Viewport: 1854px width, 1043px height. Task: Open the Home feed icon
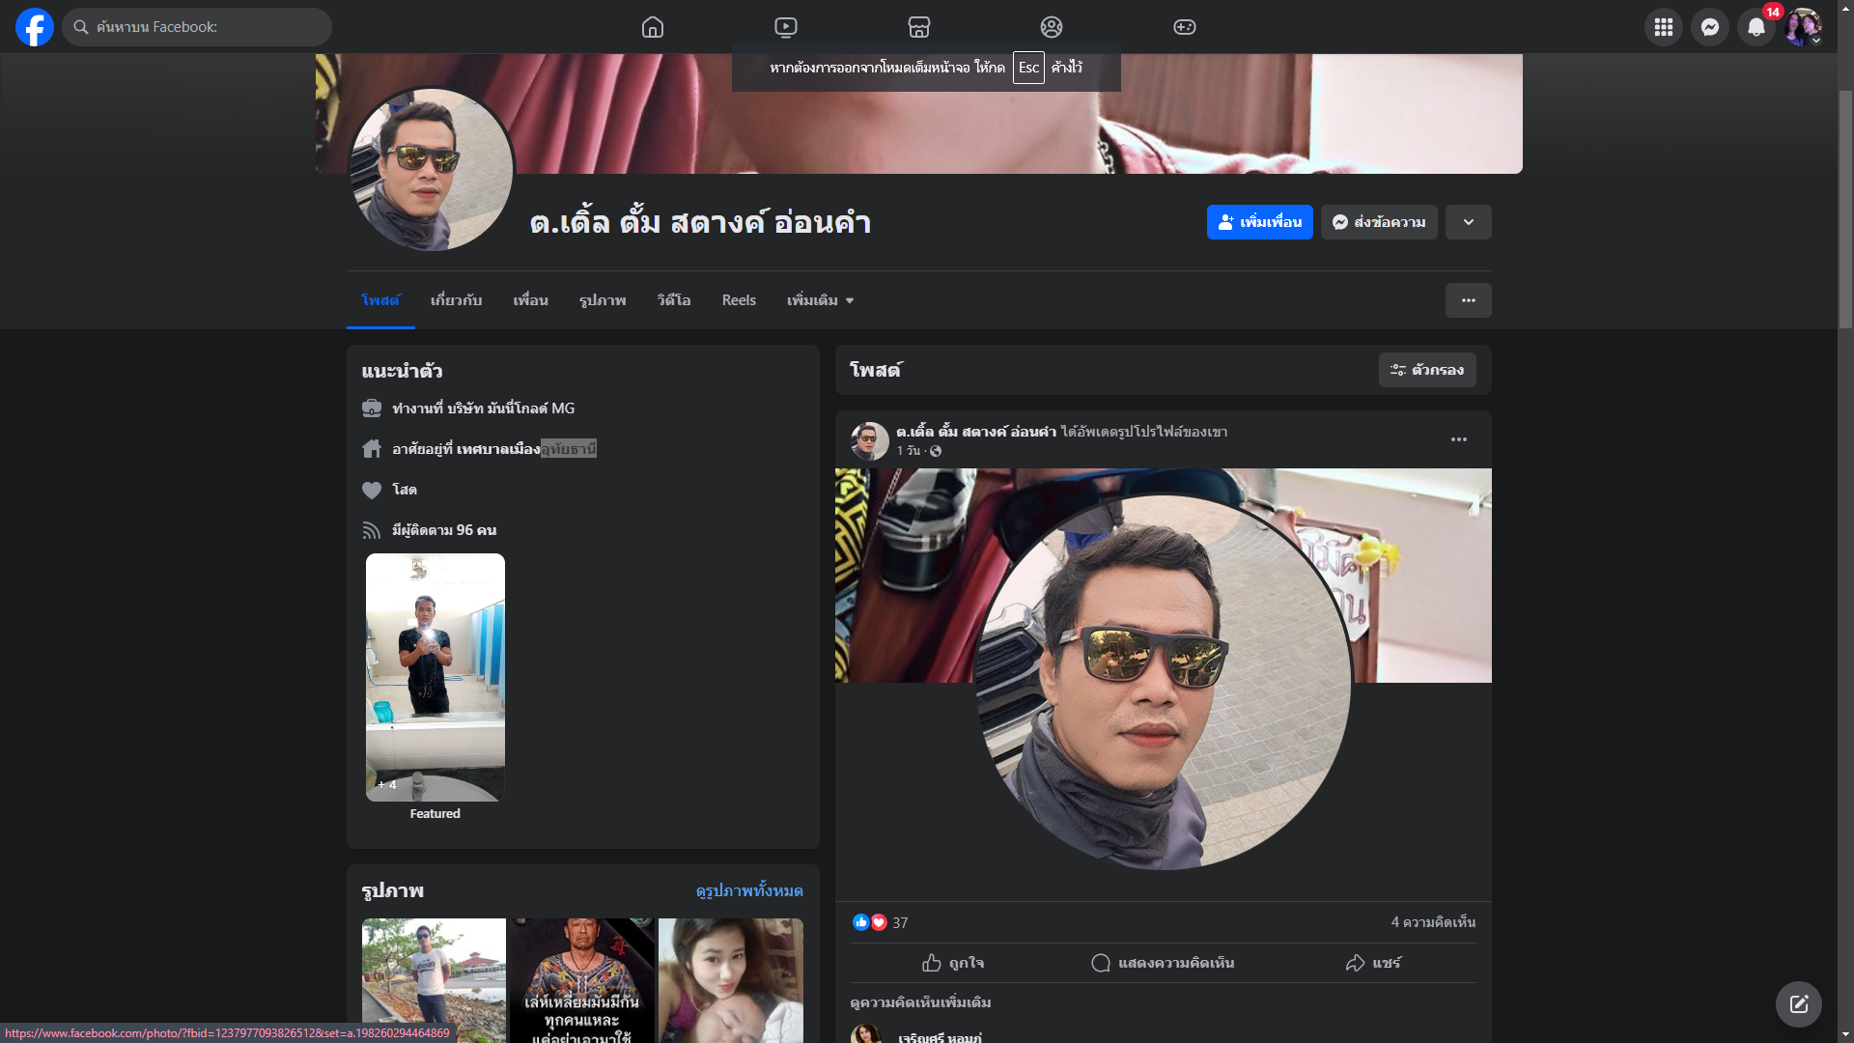pos(653,27)
